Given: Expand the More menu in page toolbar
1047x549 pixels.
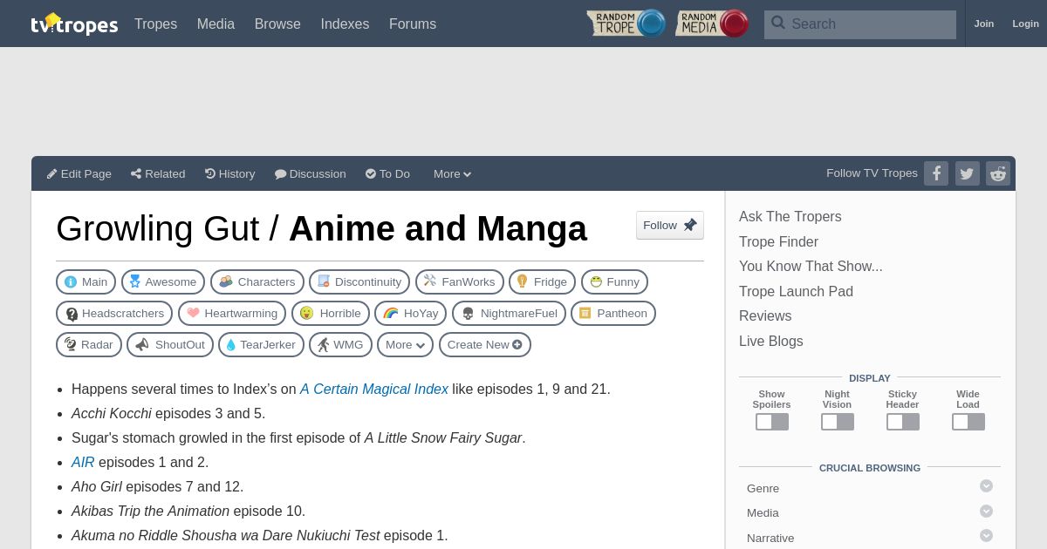Looking at the screenshot, I should [x=452, y=173].
